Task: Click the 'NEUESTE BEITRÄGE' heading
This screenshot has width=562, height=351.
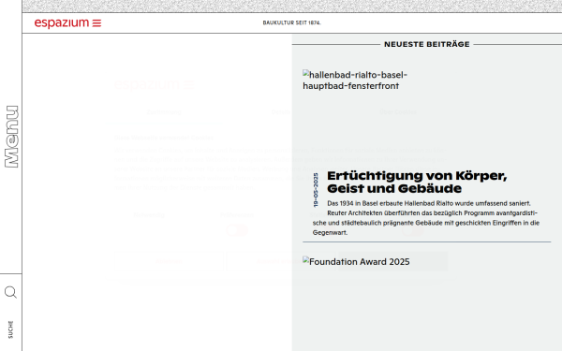Action: [426, 44]
